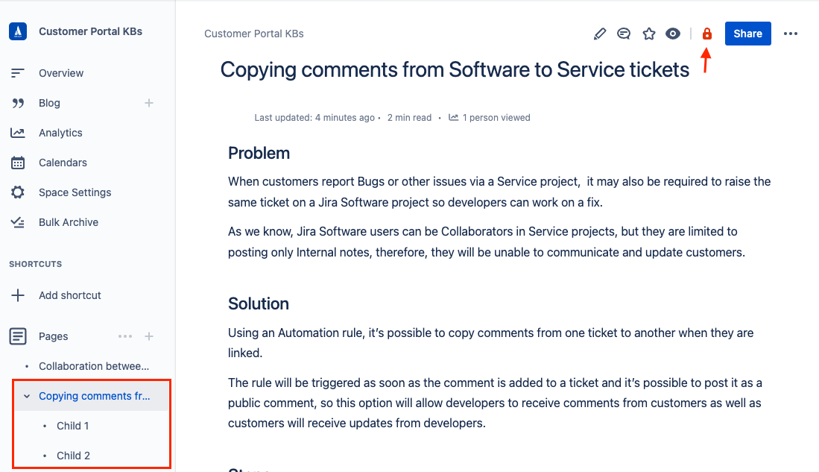This screenshot has height=472, width=819.
Task: Click the 2 min read text
Action: click(x=409, y=118)
